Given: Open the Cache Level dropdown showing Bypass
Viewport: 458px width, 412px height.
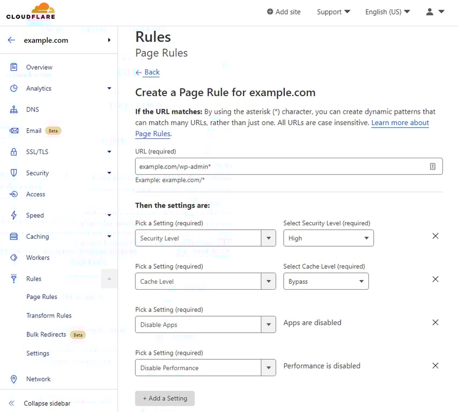Looking at the screenshot, I should point(326,281).
